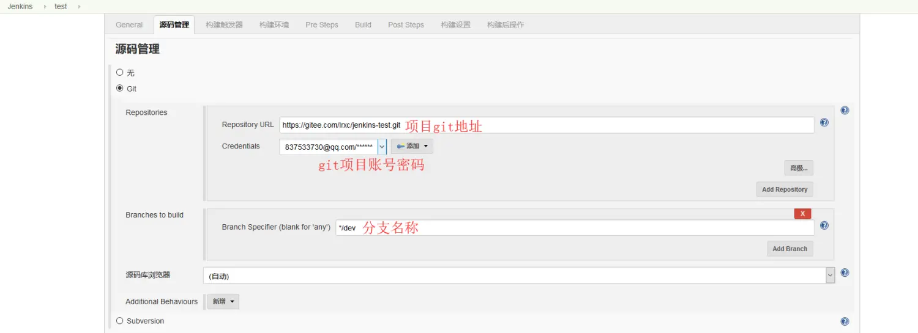Switch to the Pre Steps tab
Image resolution: width=918 pixels, height=333 pixels.
(322, 25)
